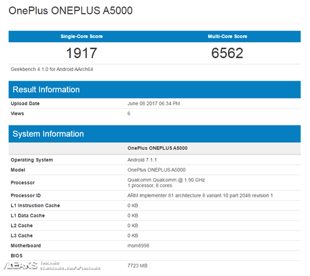
Task: Click the System Information section header
Action: click(x=154, y=134)
